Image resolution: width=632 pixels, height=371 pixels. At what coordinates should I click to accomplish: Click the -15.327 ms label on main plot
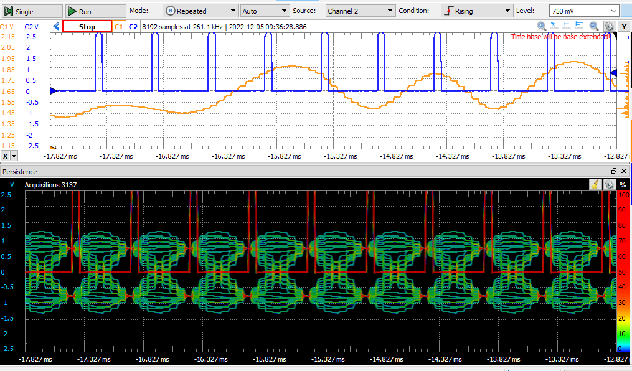tap(341, 156)
